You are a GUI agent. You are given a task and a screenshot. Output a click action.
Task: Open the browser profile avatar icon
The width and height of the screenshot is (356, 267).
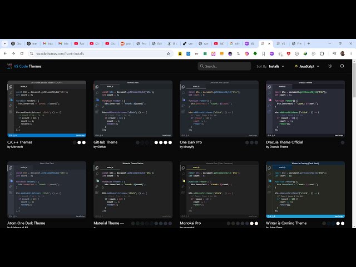(343, 54)
